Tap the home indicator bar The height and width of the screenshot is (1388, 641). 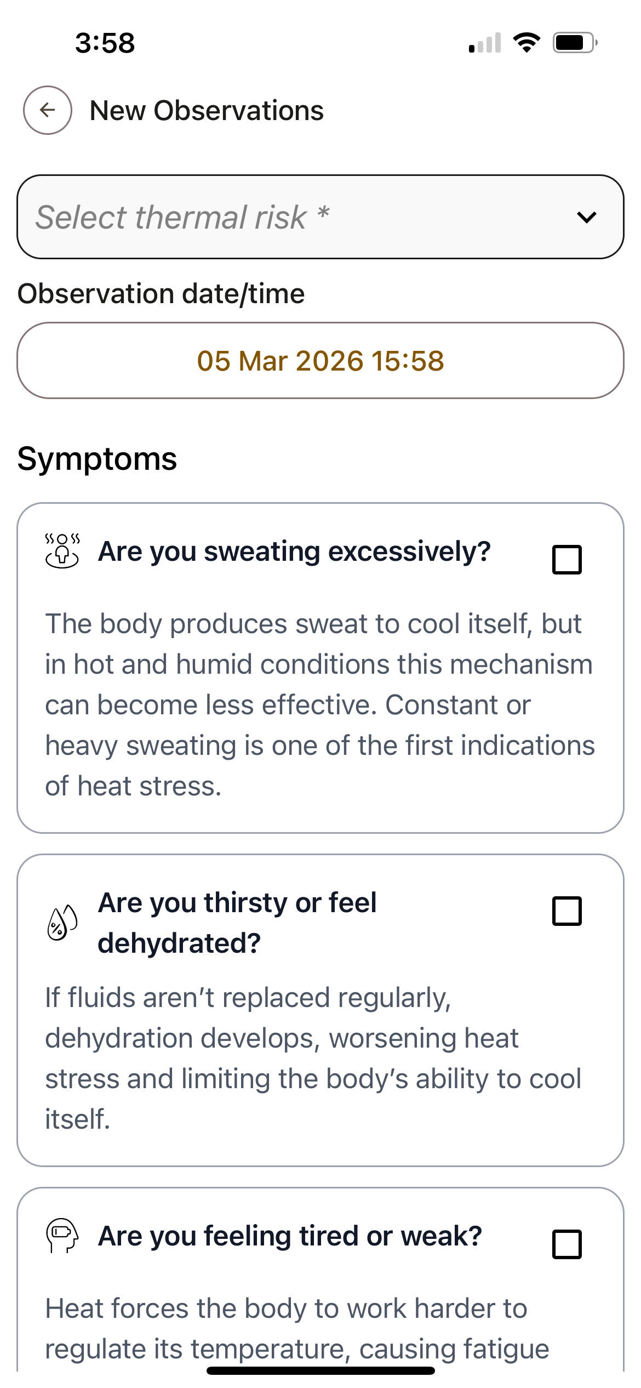coord(321,1370)
